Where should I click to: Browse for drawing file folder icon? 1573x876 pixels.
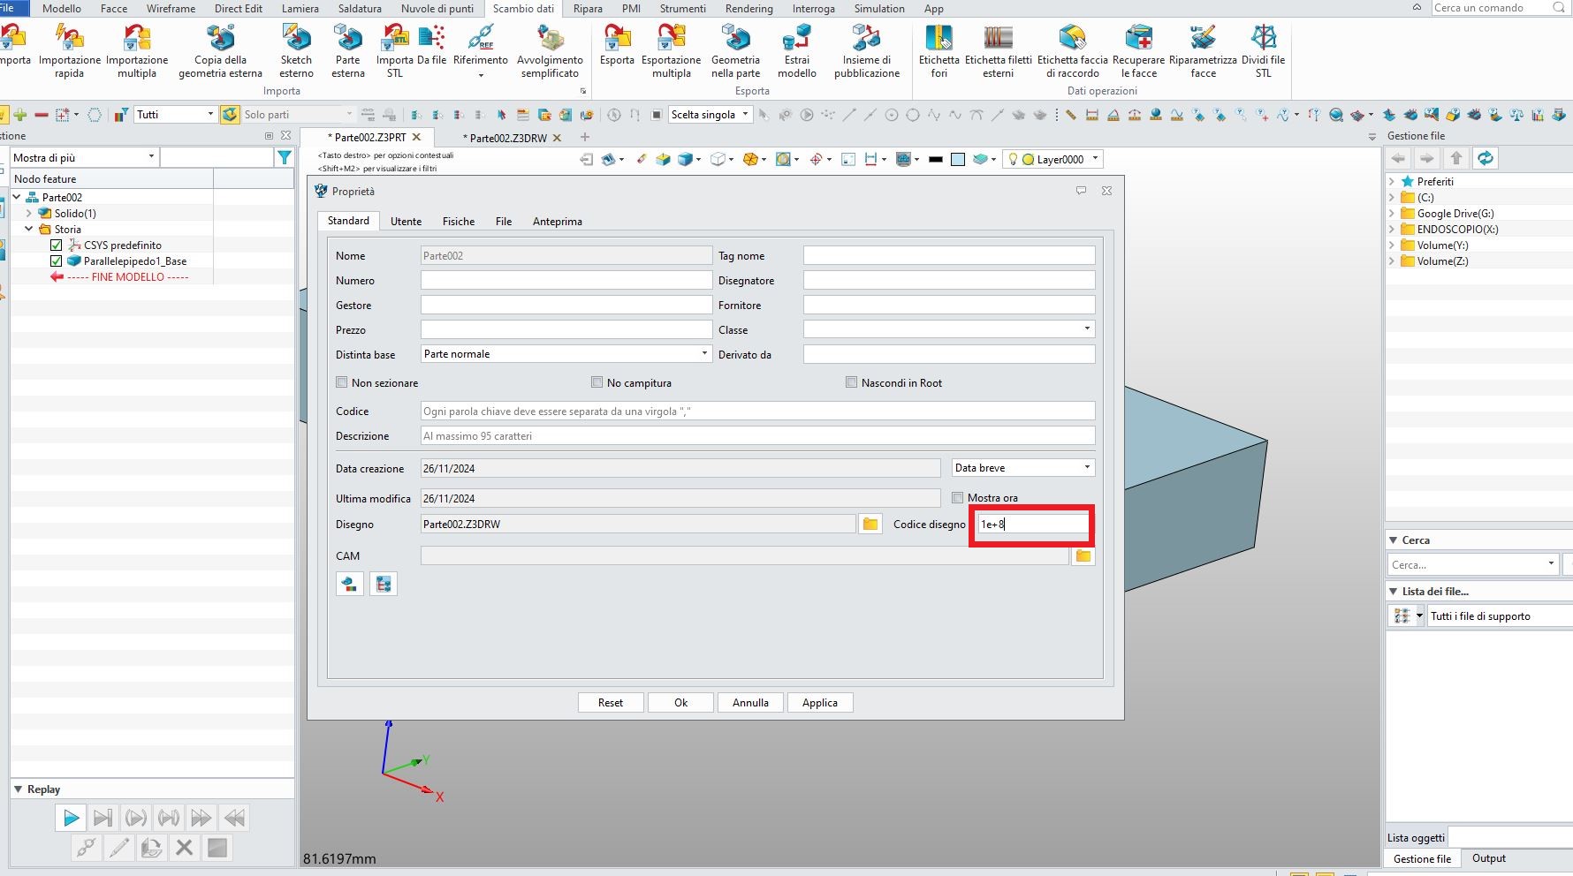(x=870, y=524)
